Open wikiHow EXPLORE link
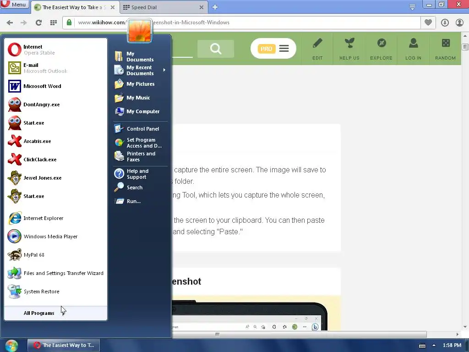This screenshot has height=352, width=469. tap(382, 49)
